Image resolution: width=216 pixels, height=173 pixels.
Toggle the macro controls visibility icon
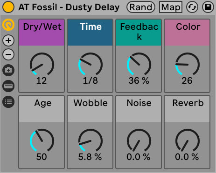point(8,25)
